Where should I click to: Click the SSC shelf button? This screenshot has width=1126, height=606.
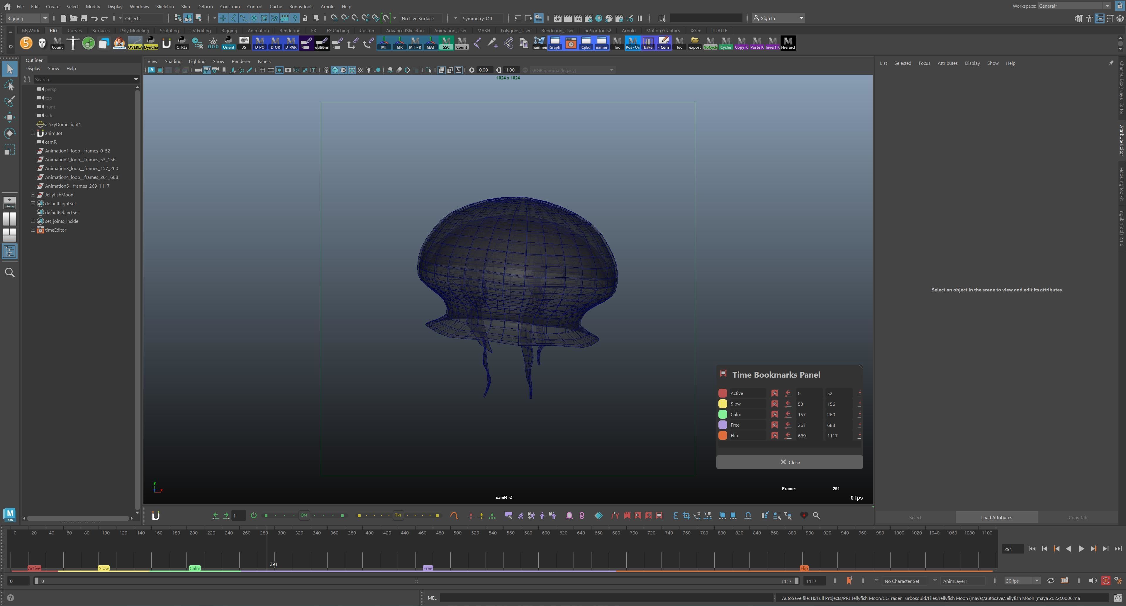point(446,43)
